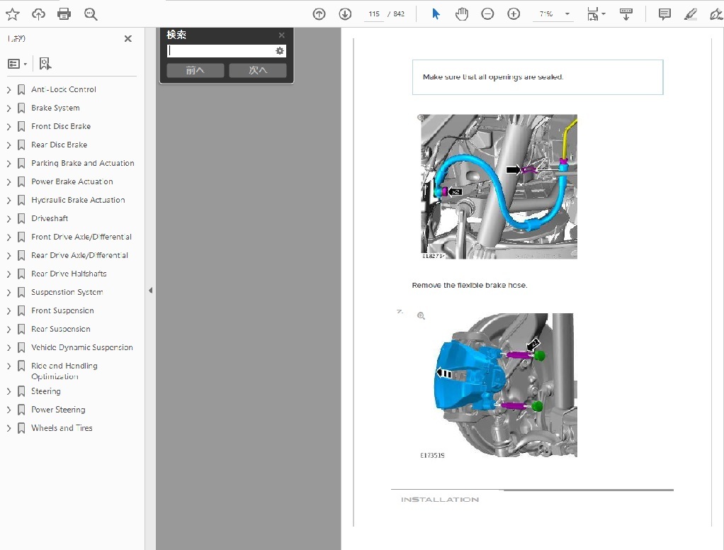This screenshot has width=724, height=550.
Task: Open Power Steering bookmark
Action: [58, 410]
